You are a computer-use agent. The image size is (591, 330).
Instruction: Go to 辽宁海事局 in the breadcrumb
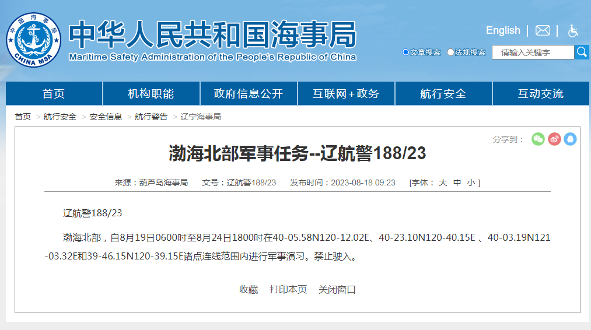point(201,117)
